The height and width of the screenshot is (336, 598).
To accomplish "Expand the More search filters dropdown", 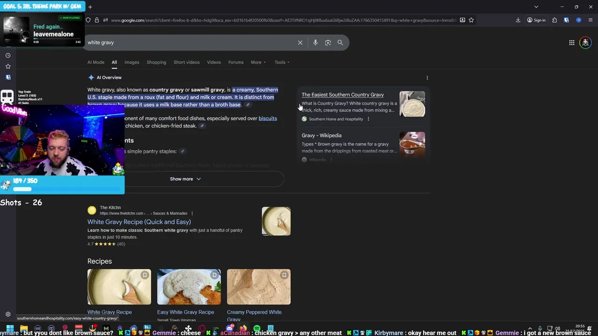I will (x=258, y=62).
